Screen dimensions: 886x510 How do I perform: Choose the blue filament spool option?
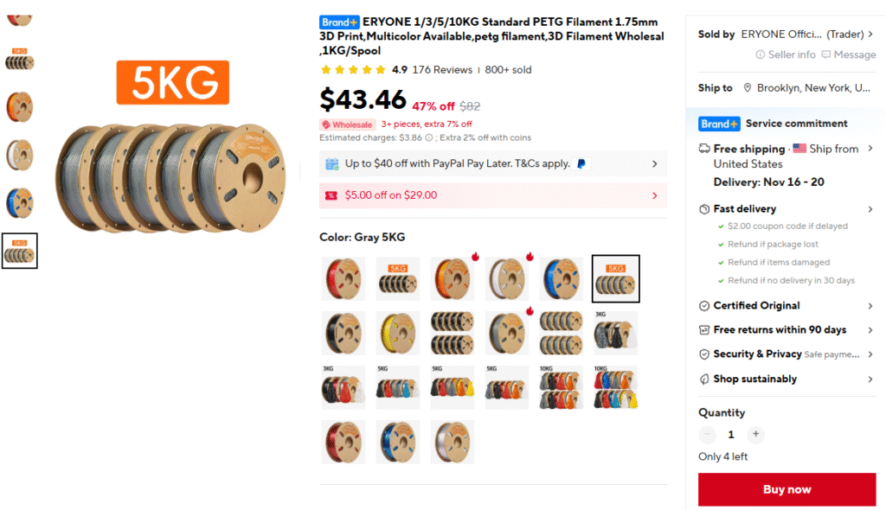click(561, 279)
